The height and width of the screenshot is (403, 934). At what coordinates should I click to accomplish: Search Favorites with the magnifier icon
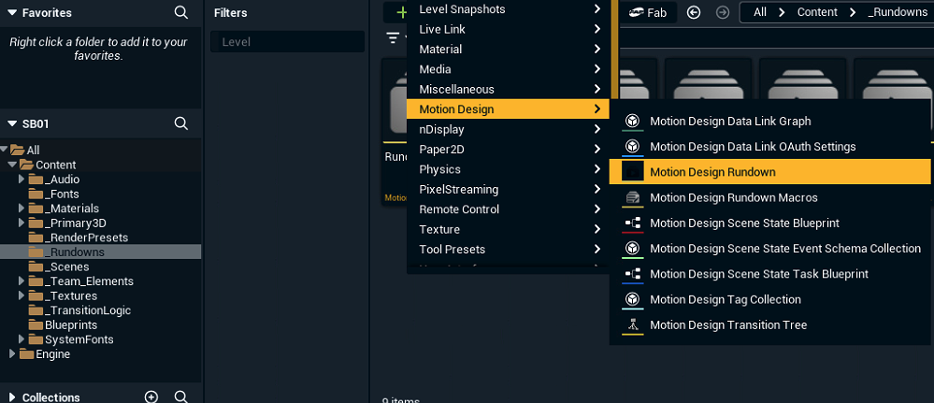tap(181, 13)
